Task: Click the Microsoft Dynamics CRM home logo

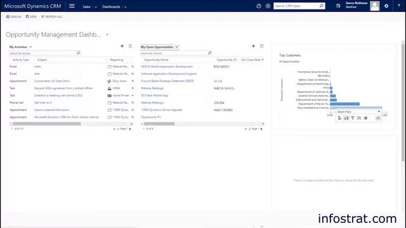Action: [32, 6]
